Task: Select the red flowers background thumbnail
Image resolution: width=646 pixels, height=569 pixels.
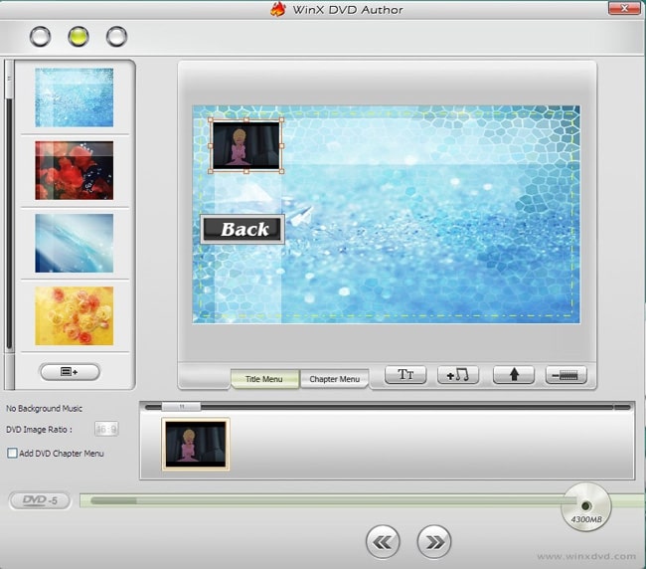Action: [75, 170]
